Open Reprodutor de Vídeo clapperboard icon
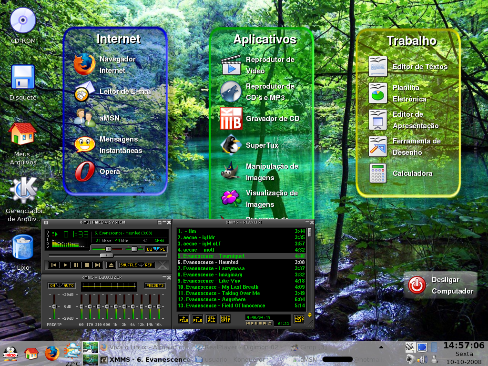 coord(231,65)
